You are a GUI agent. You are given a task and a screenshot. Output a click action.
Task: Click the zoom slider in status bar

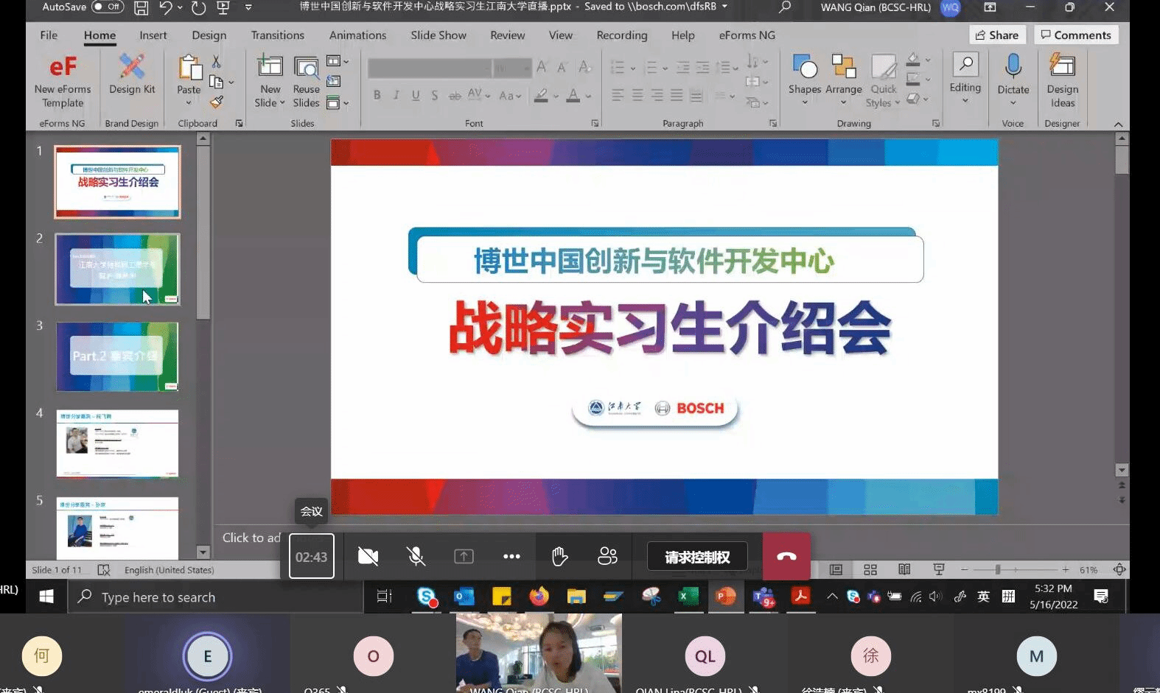pos(998,570)
